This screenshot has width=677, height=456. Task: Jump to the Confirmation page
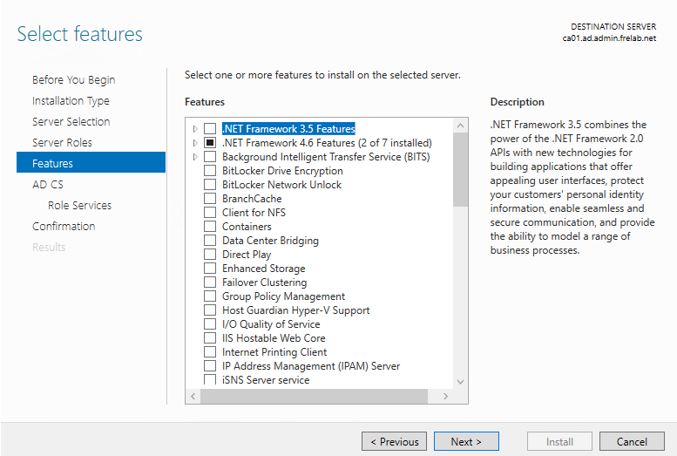coord(64,226)
